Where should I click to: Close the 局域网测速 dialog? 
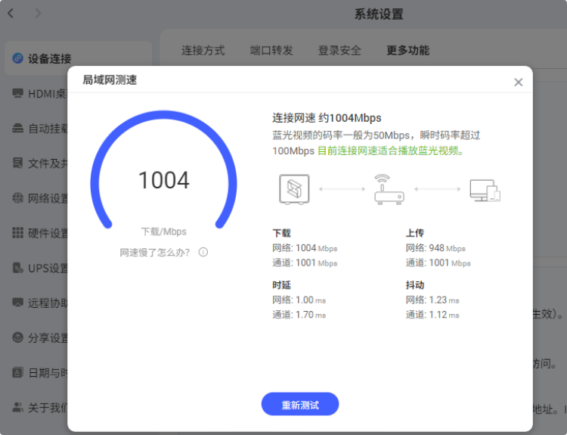point(518,82)
